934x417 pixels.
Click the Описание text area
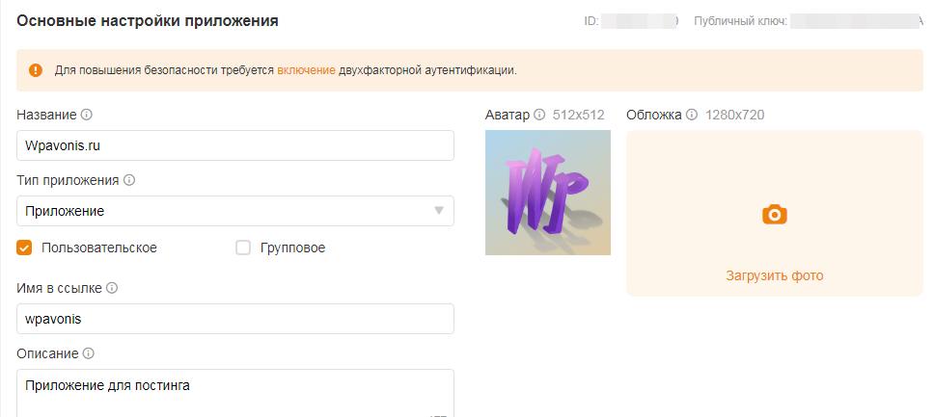pyautogui.click(x=235, y=393)
